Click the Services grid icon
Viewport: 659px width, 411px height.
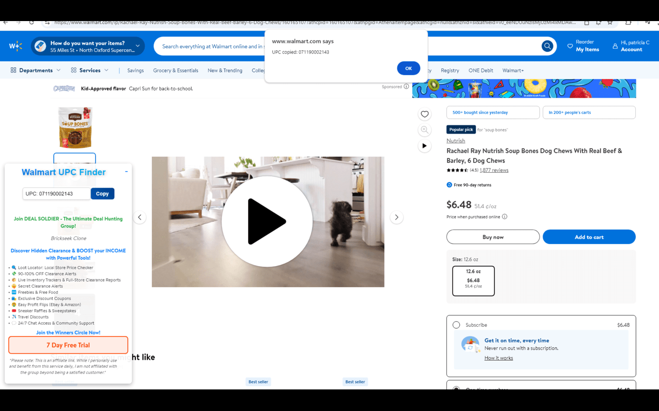tap(74, 70)
